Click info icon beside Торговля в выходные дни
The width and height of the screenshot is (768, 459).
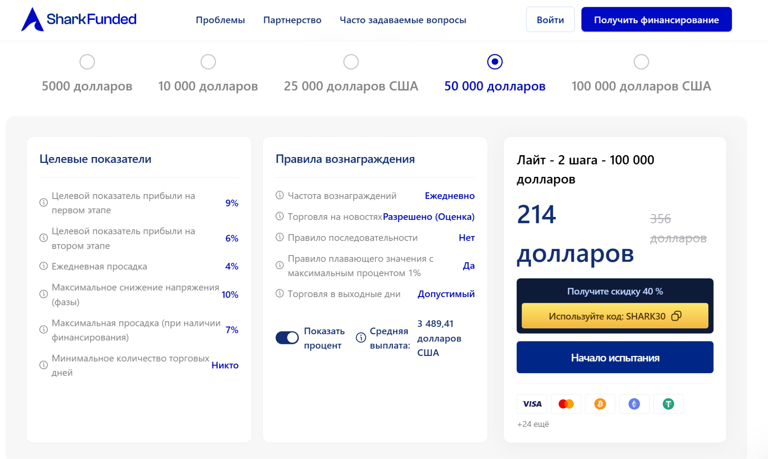point(280,293)
